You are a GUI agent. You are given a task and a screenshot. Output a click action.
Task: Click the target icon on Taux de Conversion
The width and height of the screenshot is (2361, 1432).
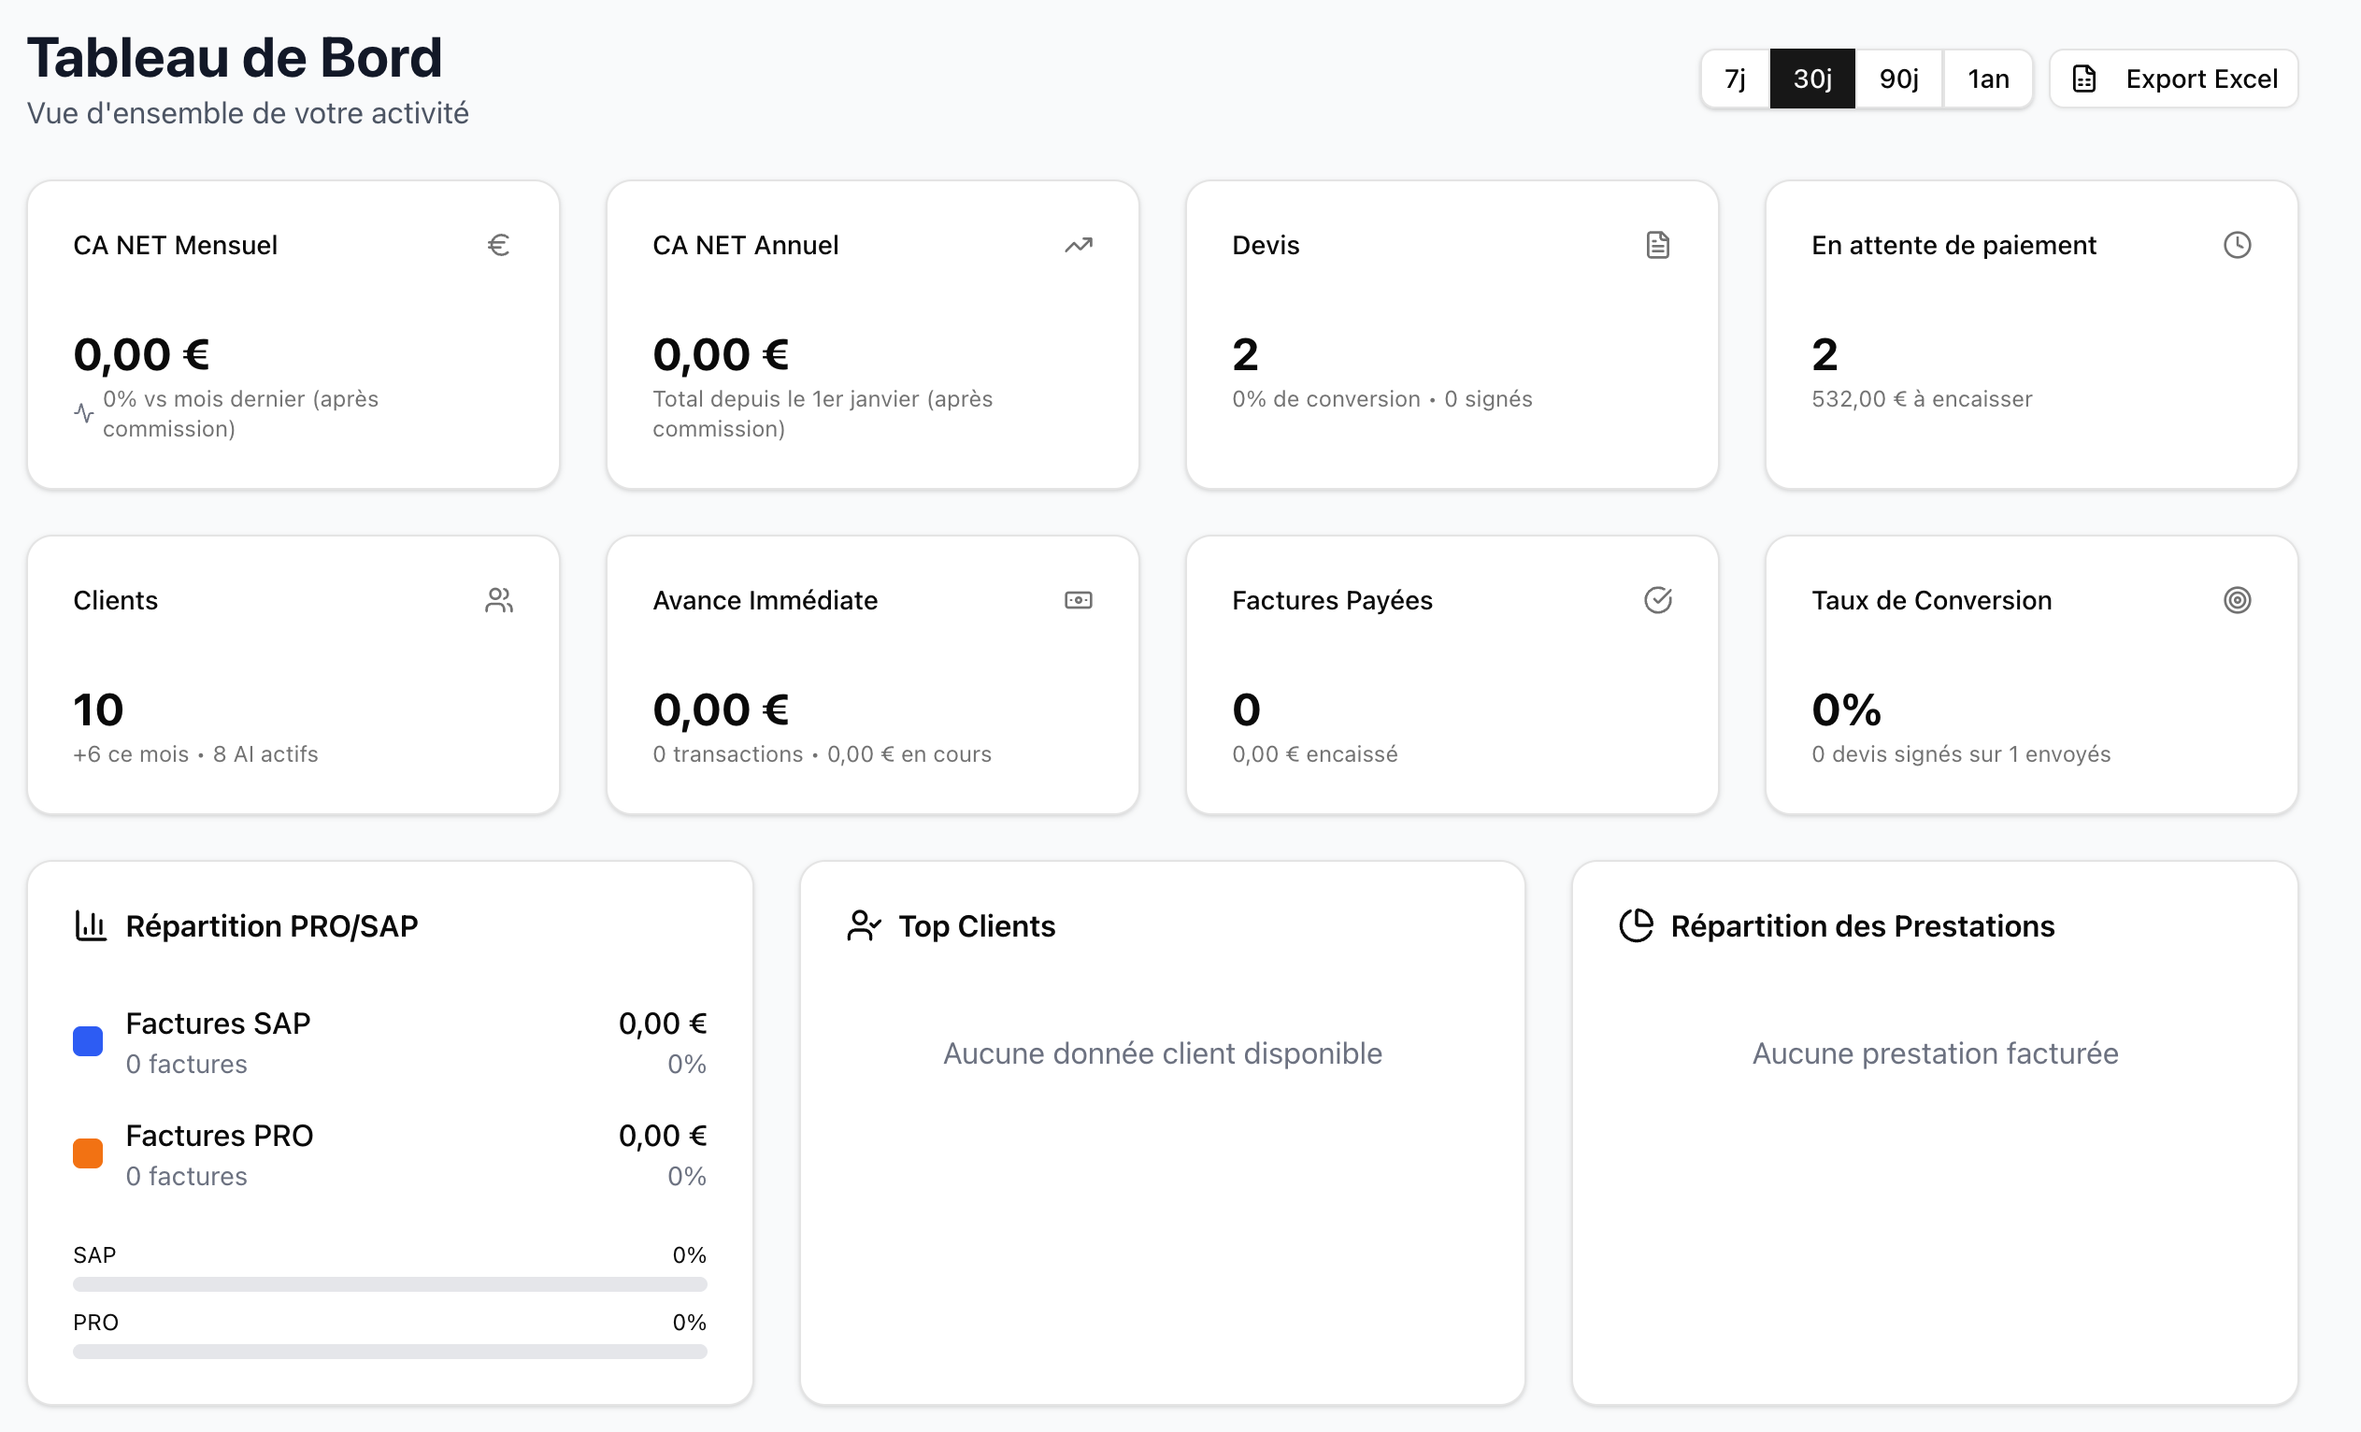pos(2237,600)
